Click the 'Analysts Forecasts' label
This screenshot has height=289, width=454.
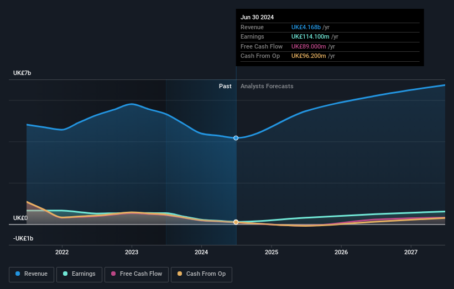tap(267, 87)
